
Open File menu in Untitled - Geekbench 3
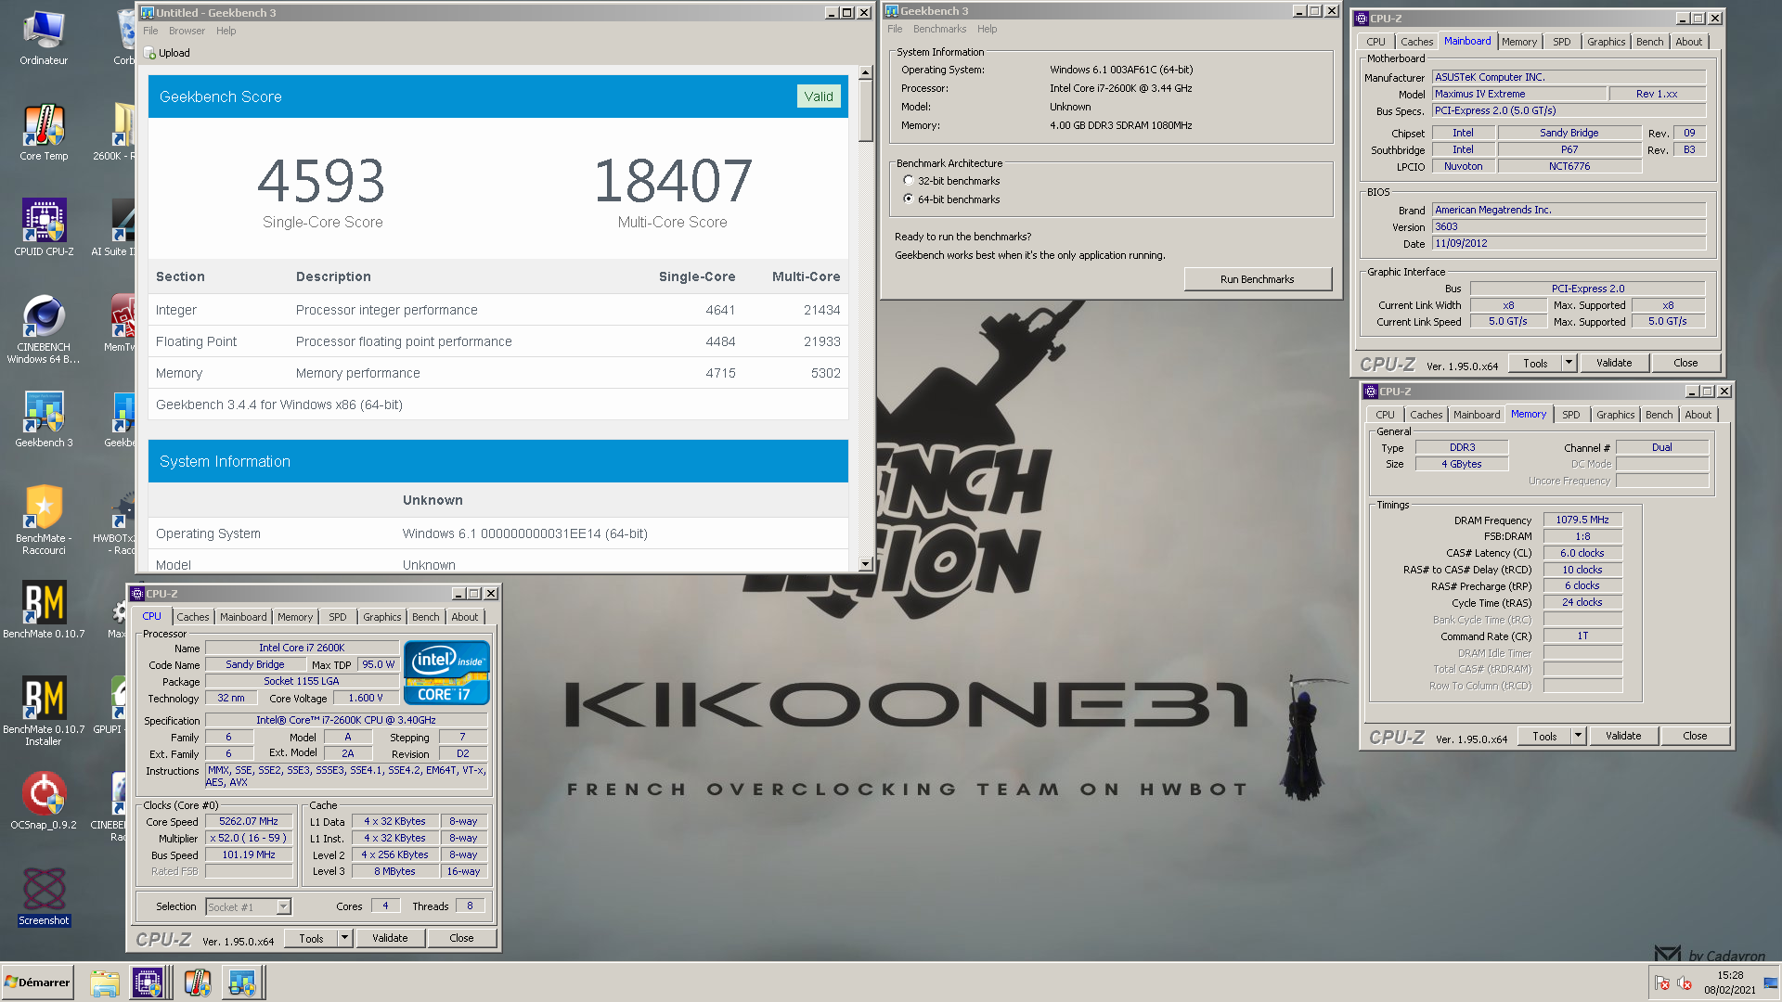[x=150, y=31]
